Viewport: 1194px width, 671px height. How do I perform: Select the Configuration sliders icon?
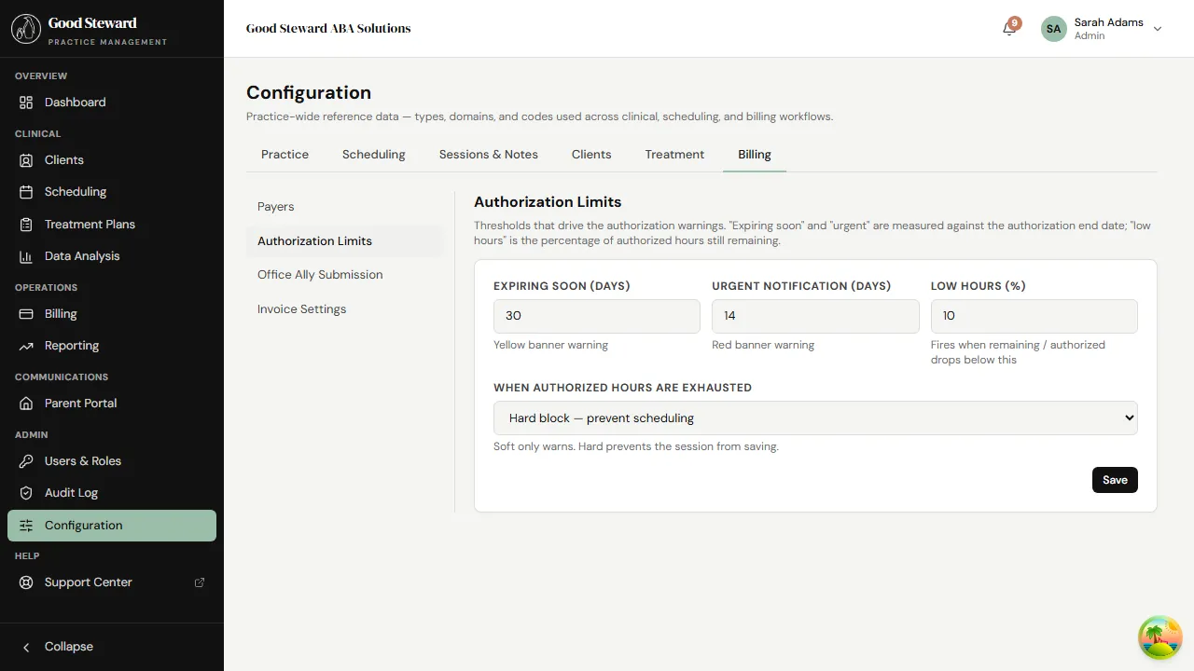[x=27, y=525]
